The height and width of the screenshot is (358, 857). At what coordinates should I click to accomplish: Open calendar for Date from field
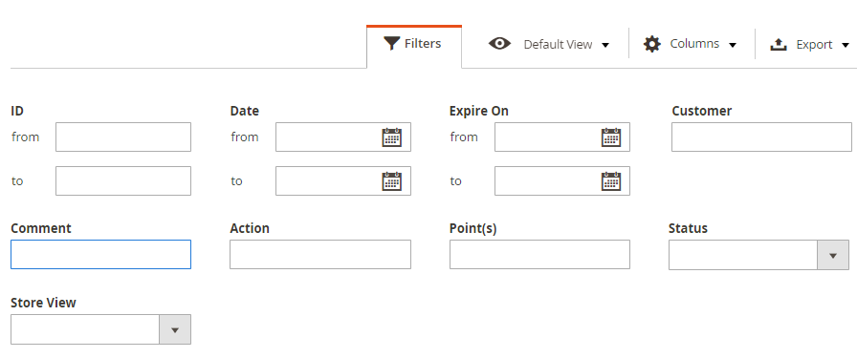[391, 137]
